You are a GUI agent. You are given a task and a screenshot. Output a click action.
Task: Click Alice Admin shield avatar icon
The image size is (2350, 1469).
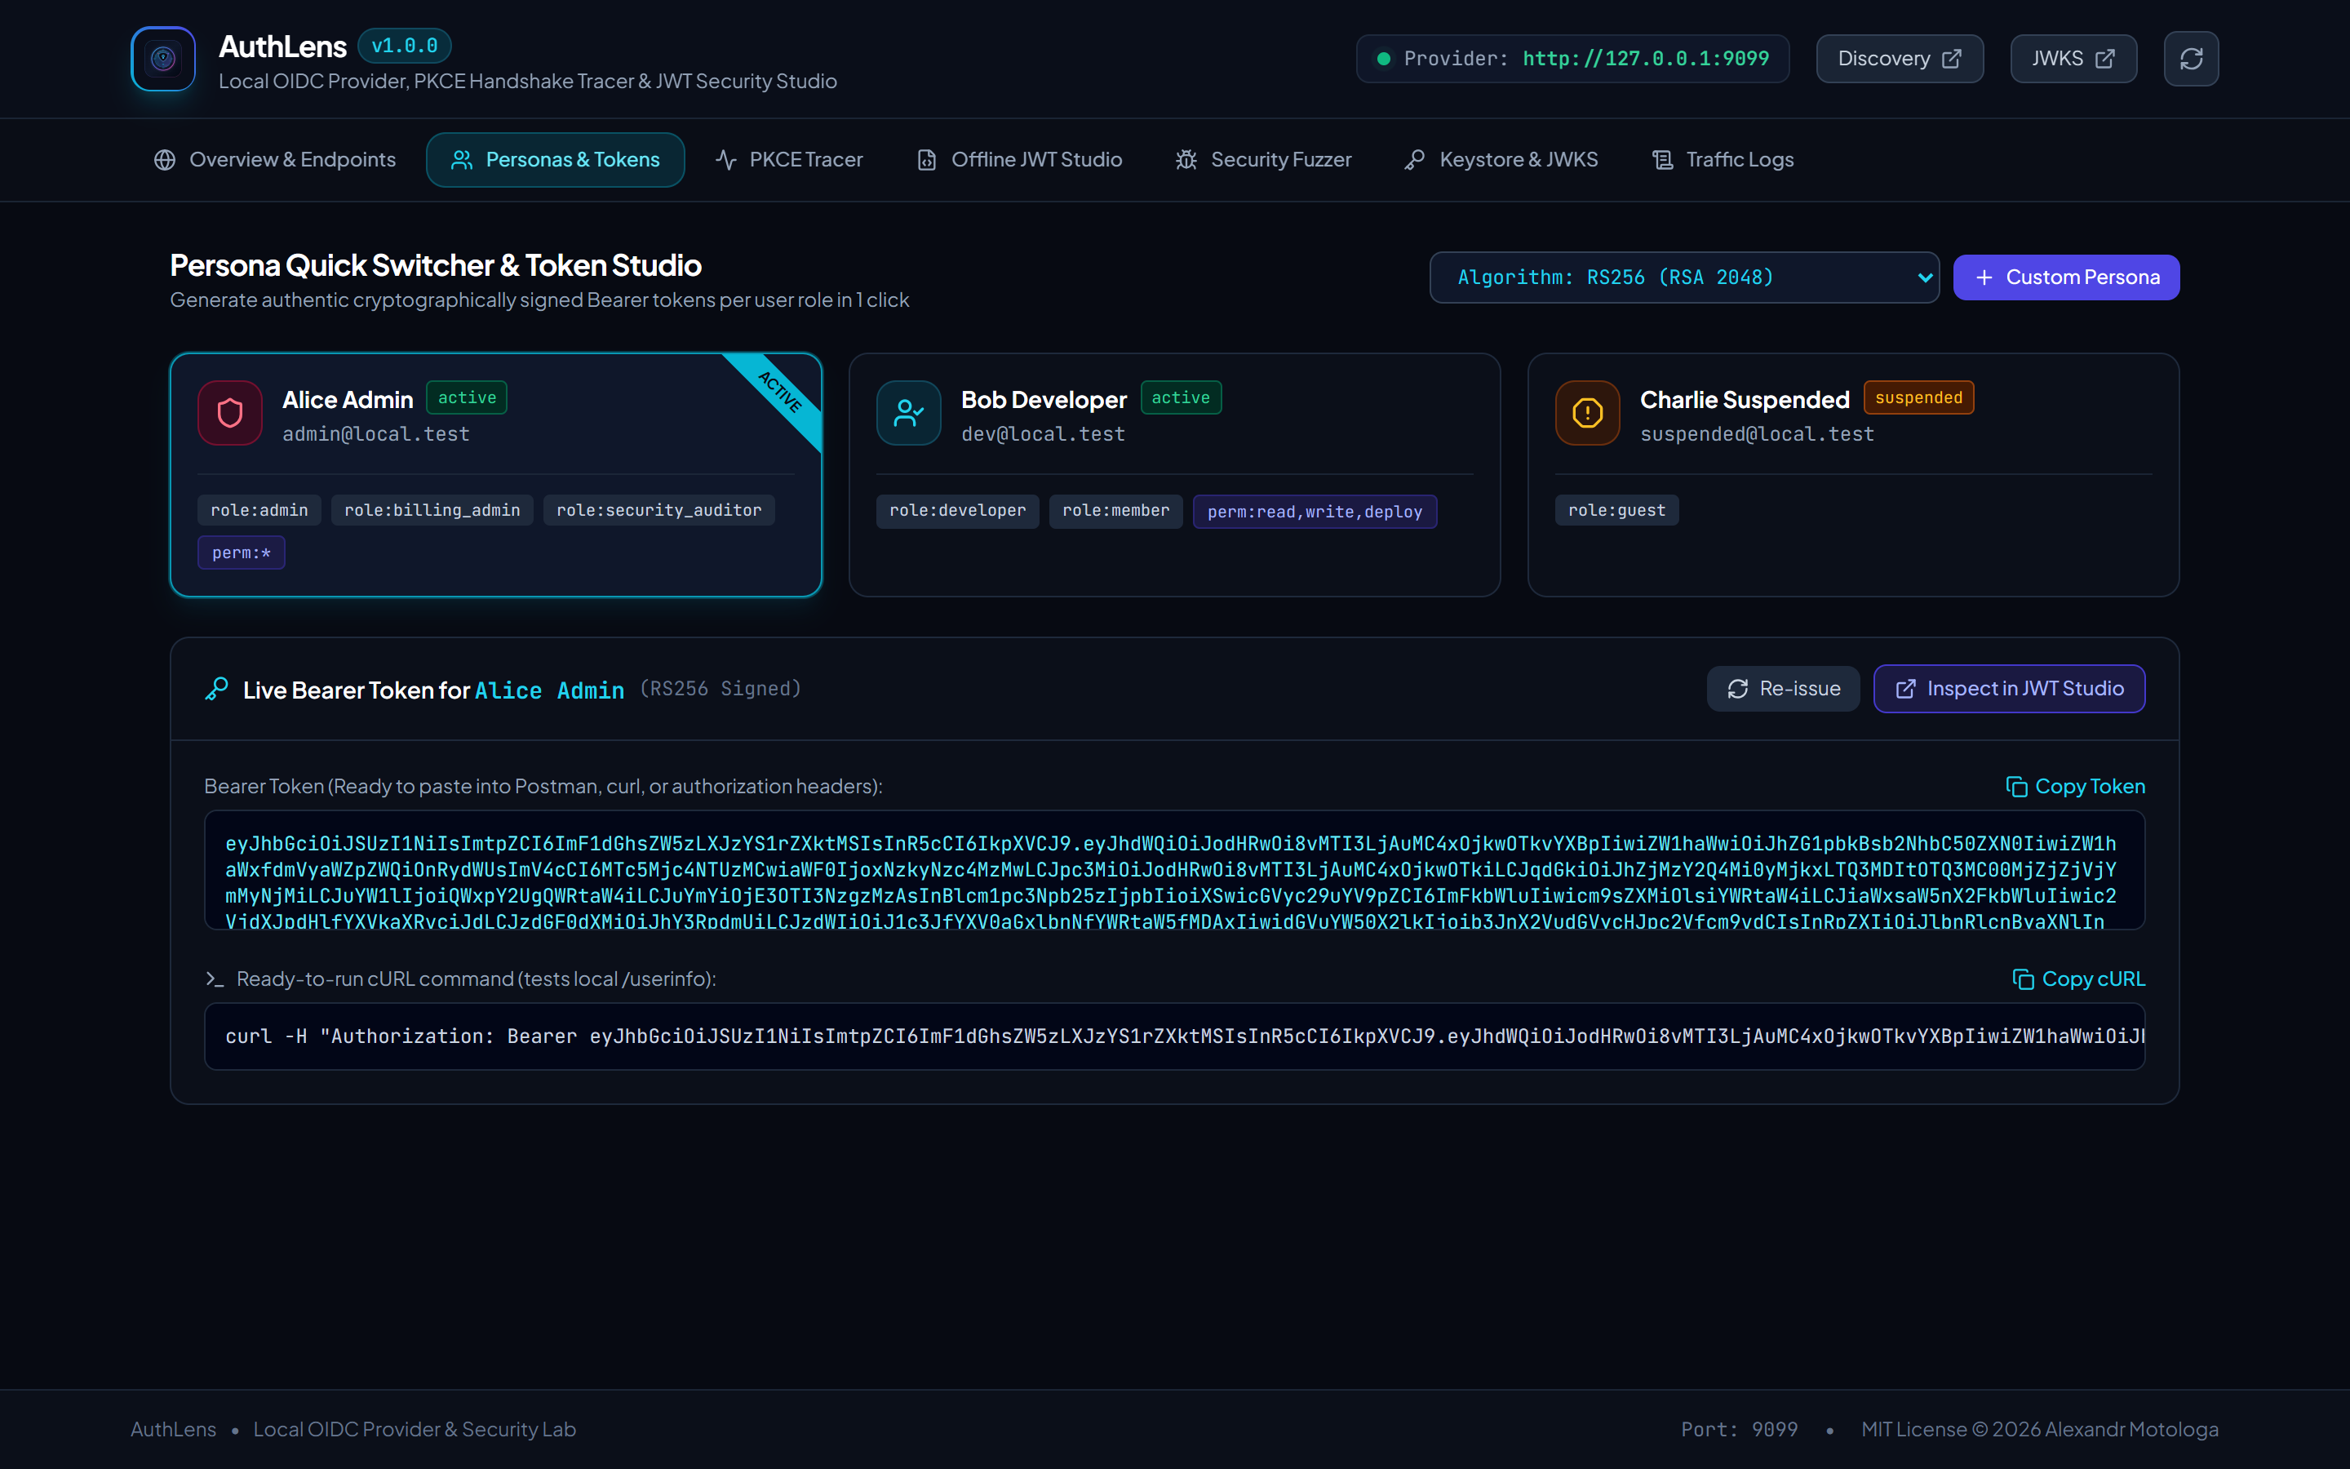click(230, 413)
